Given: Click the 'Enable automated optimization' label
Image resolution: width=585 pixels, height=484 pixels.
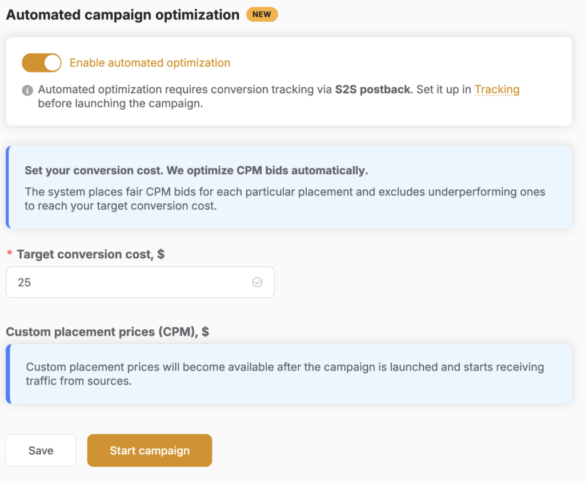Looking at the screenshot, I should tap(150, 63).
